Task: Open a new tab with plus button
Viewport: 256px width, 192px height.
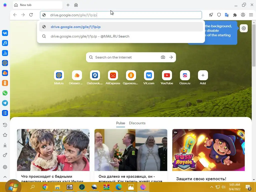Action: [x=68, y=5]
